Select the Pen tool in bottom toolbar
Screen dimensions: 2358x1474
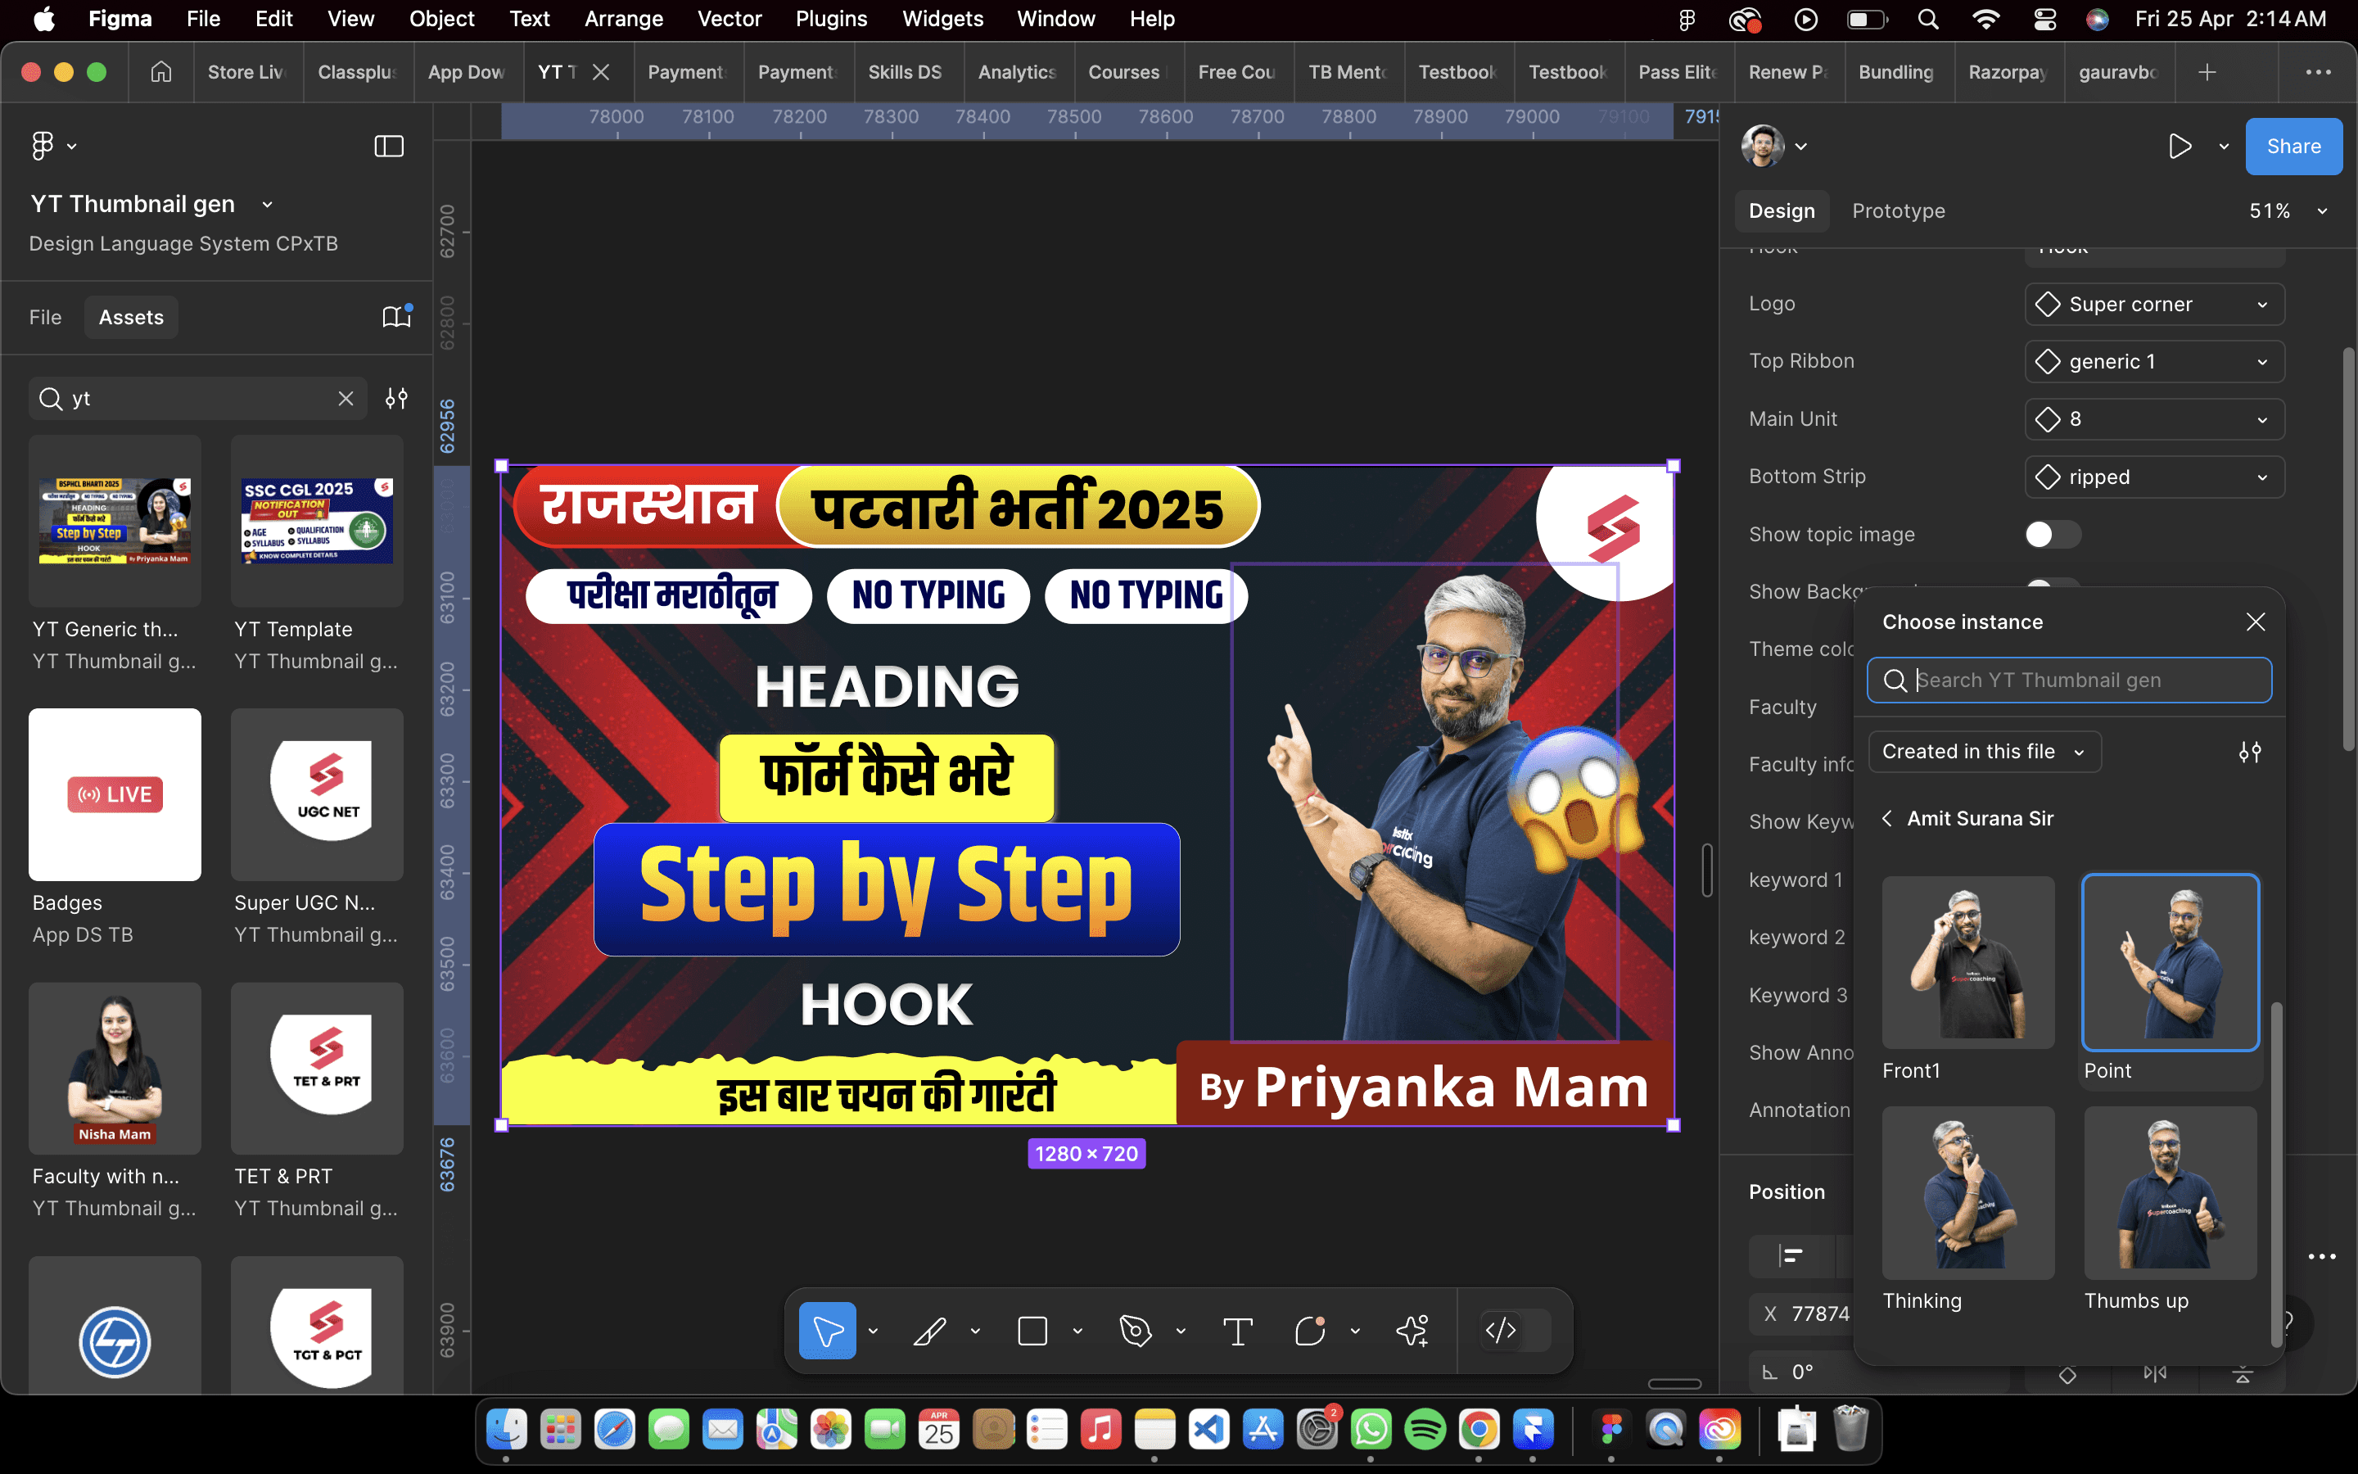click(1135, 1331)
